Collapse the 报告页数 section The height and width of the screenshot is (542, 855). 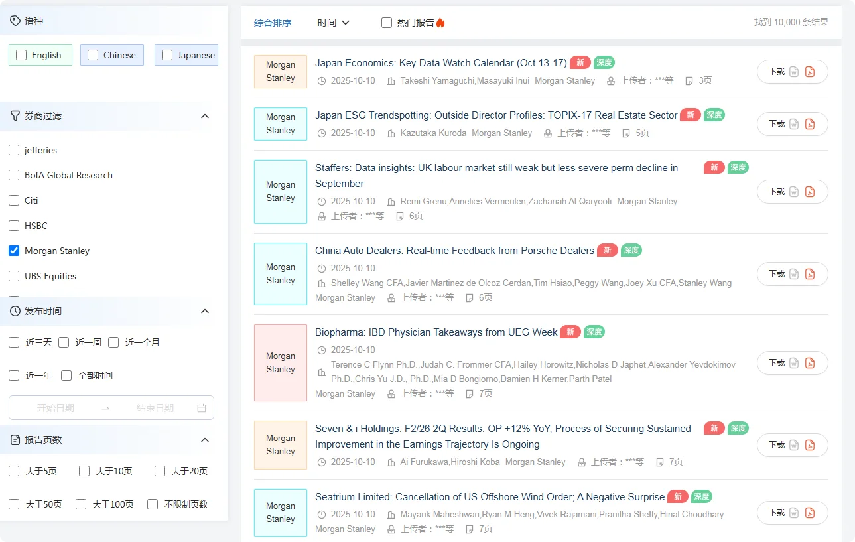click(205, 440)
